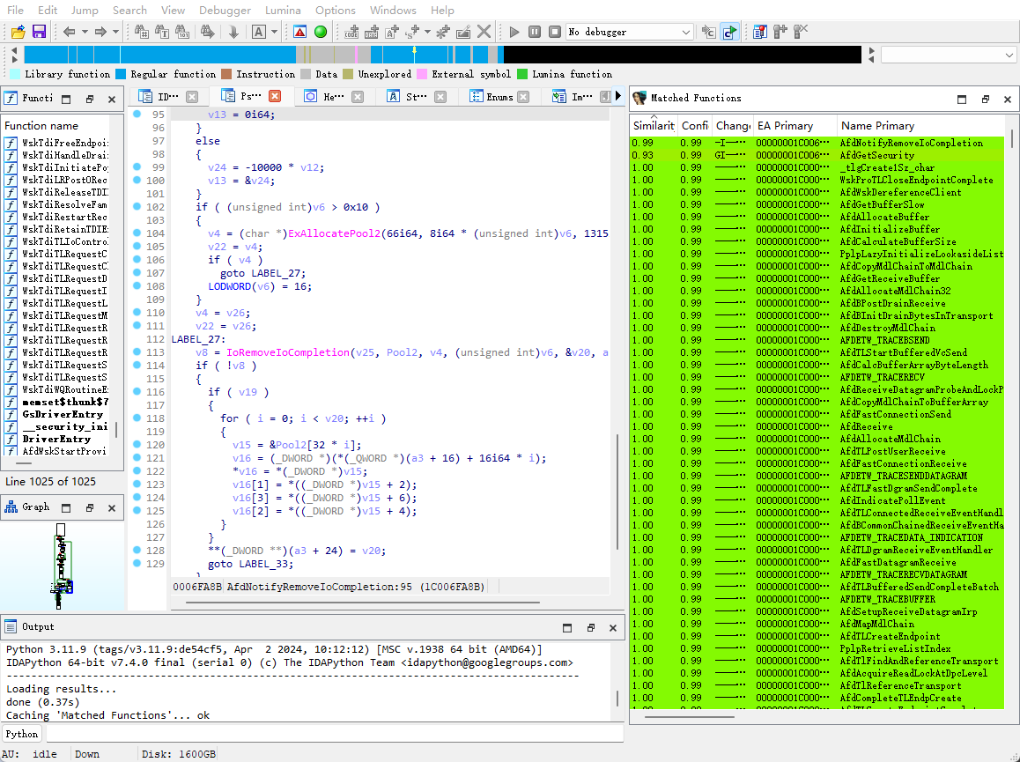Pause the running process icon
Image resolution: width=1020 pixels, height=762 pixels.
pyautogui.click(x=534, y=32)
